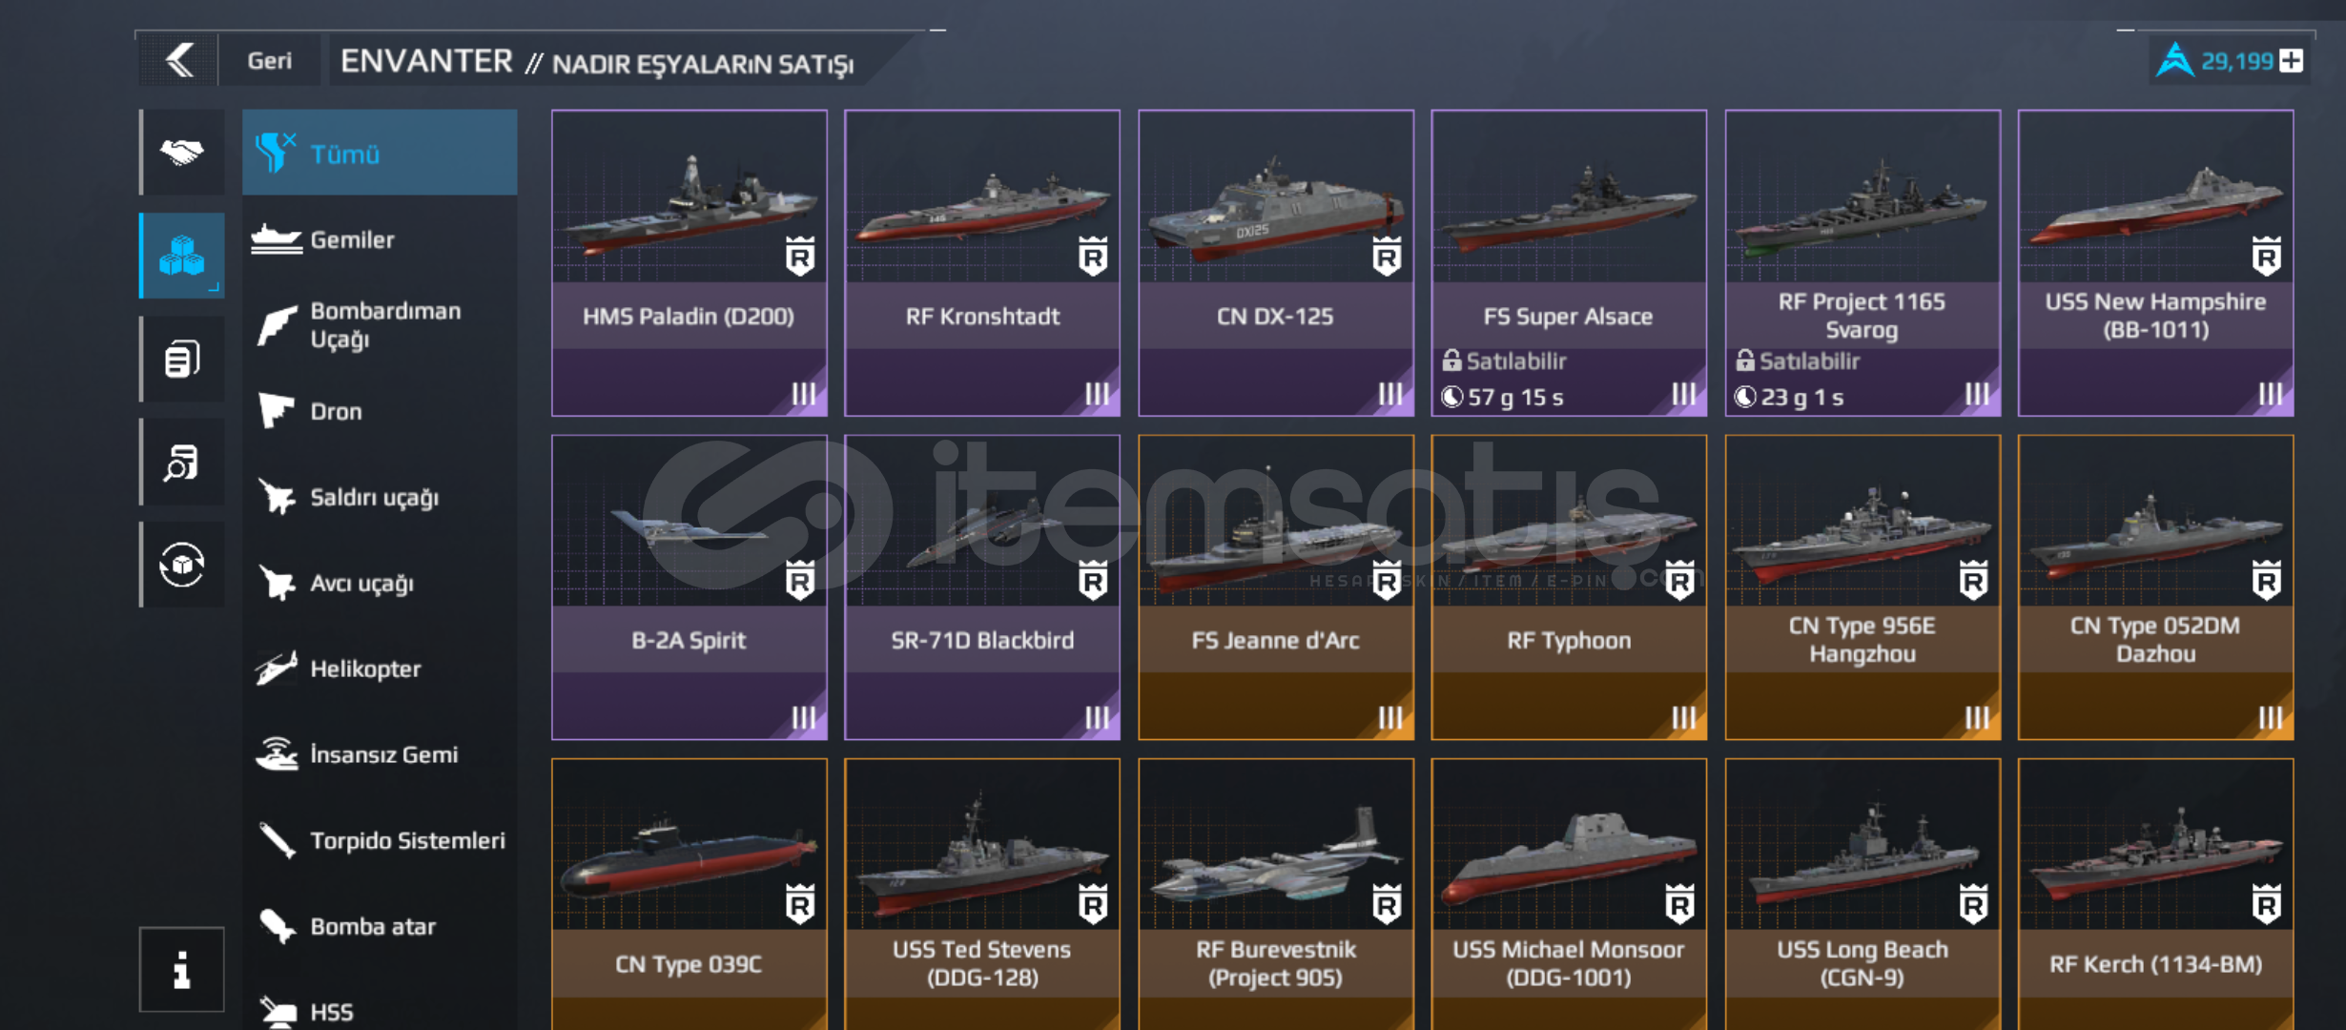2346x1030 pixels.
Task: Open the CN Type 039C submarine card
Action: tap(689, 895)
